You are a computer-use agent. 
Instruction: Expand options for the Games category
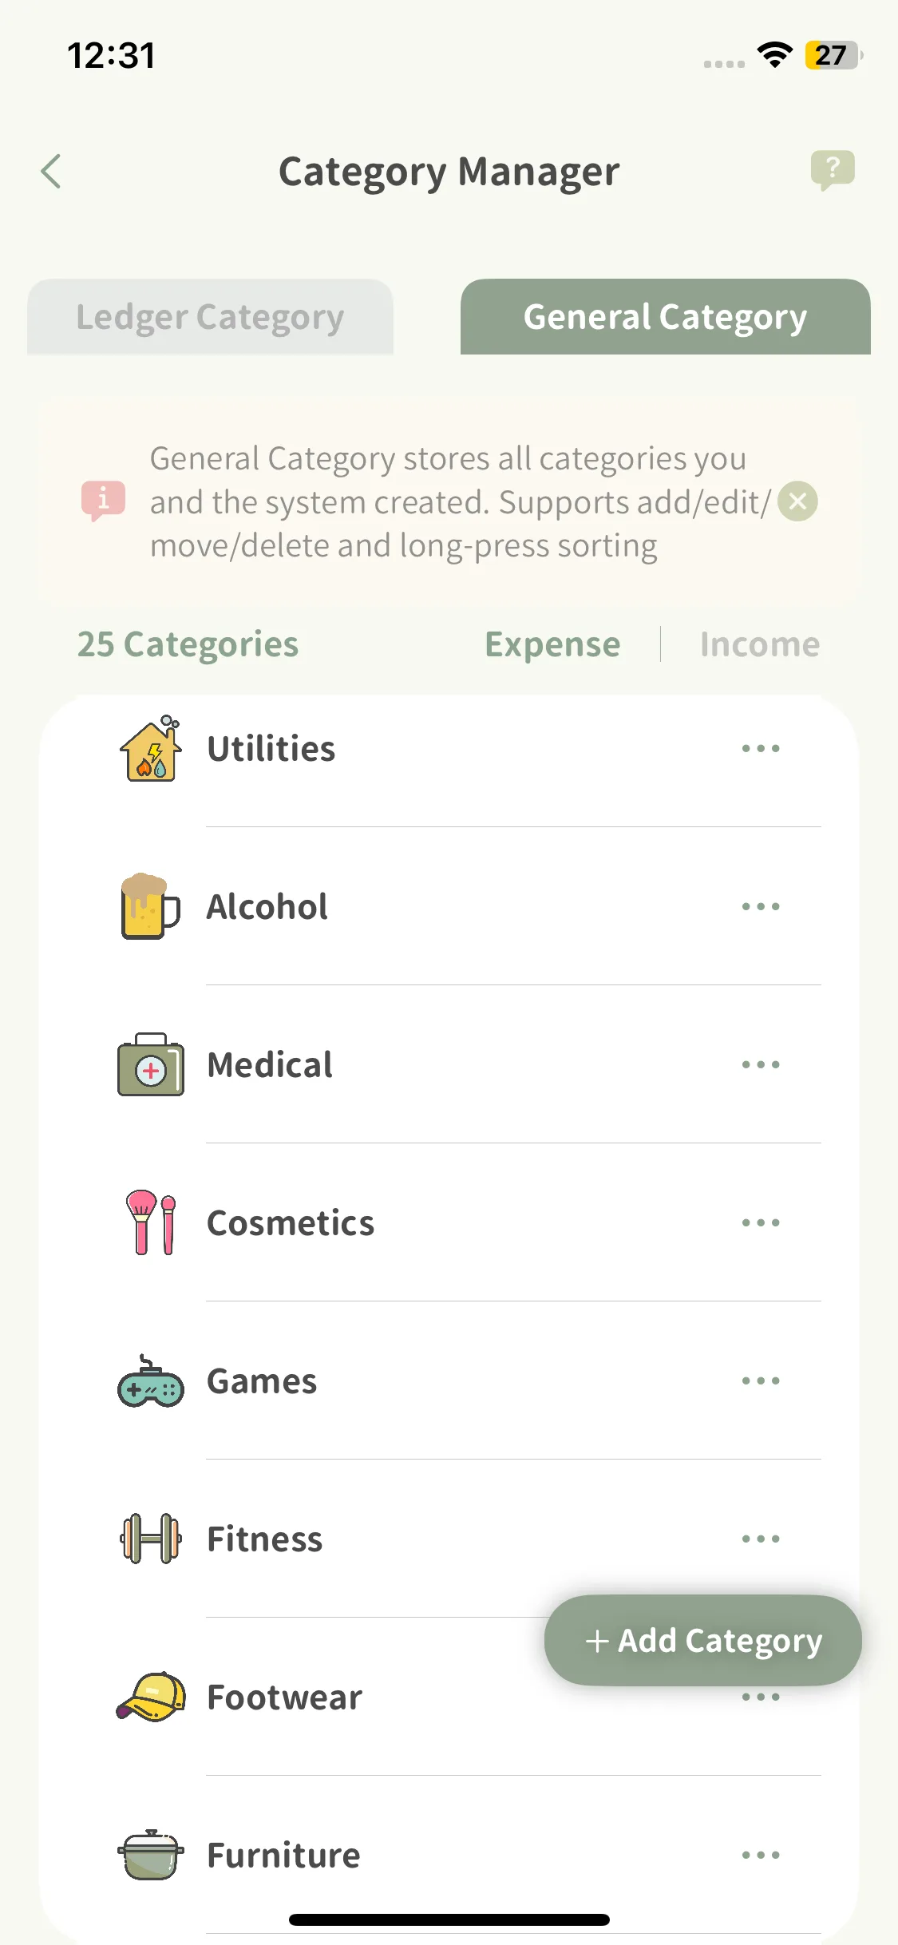760,1381
